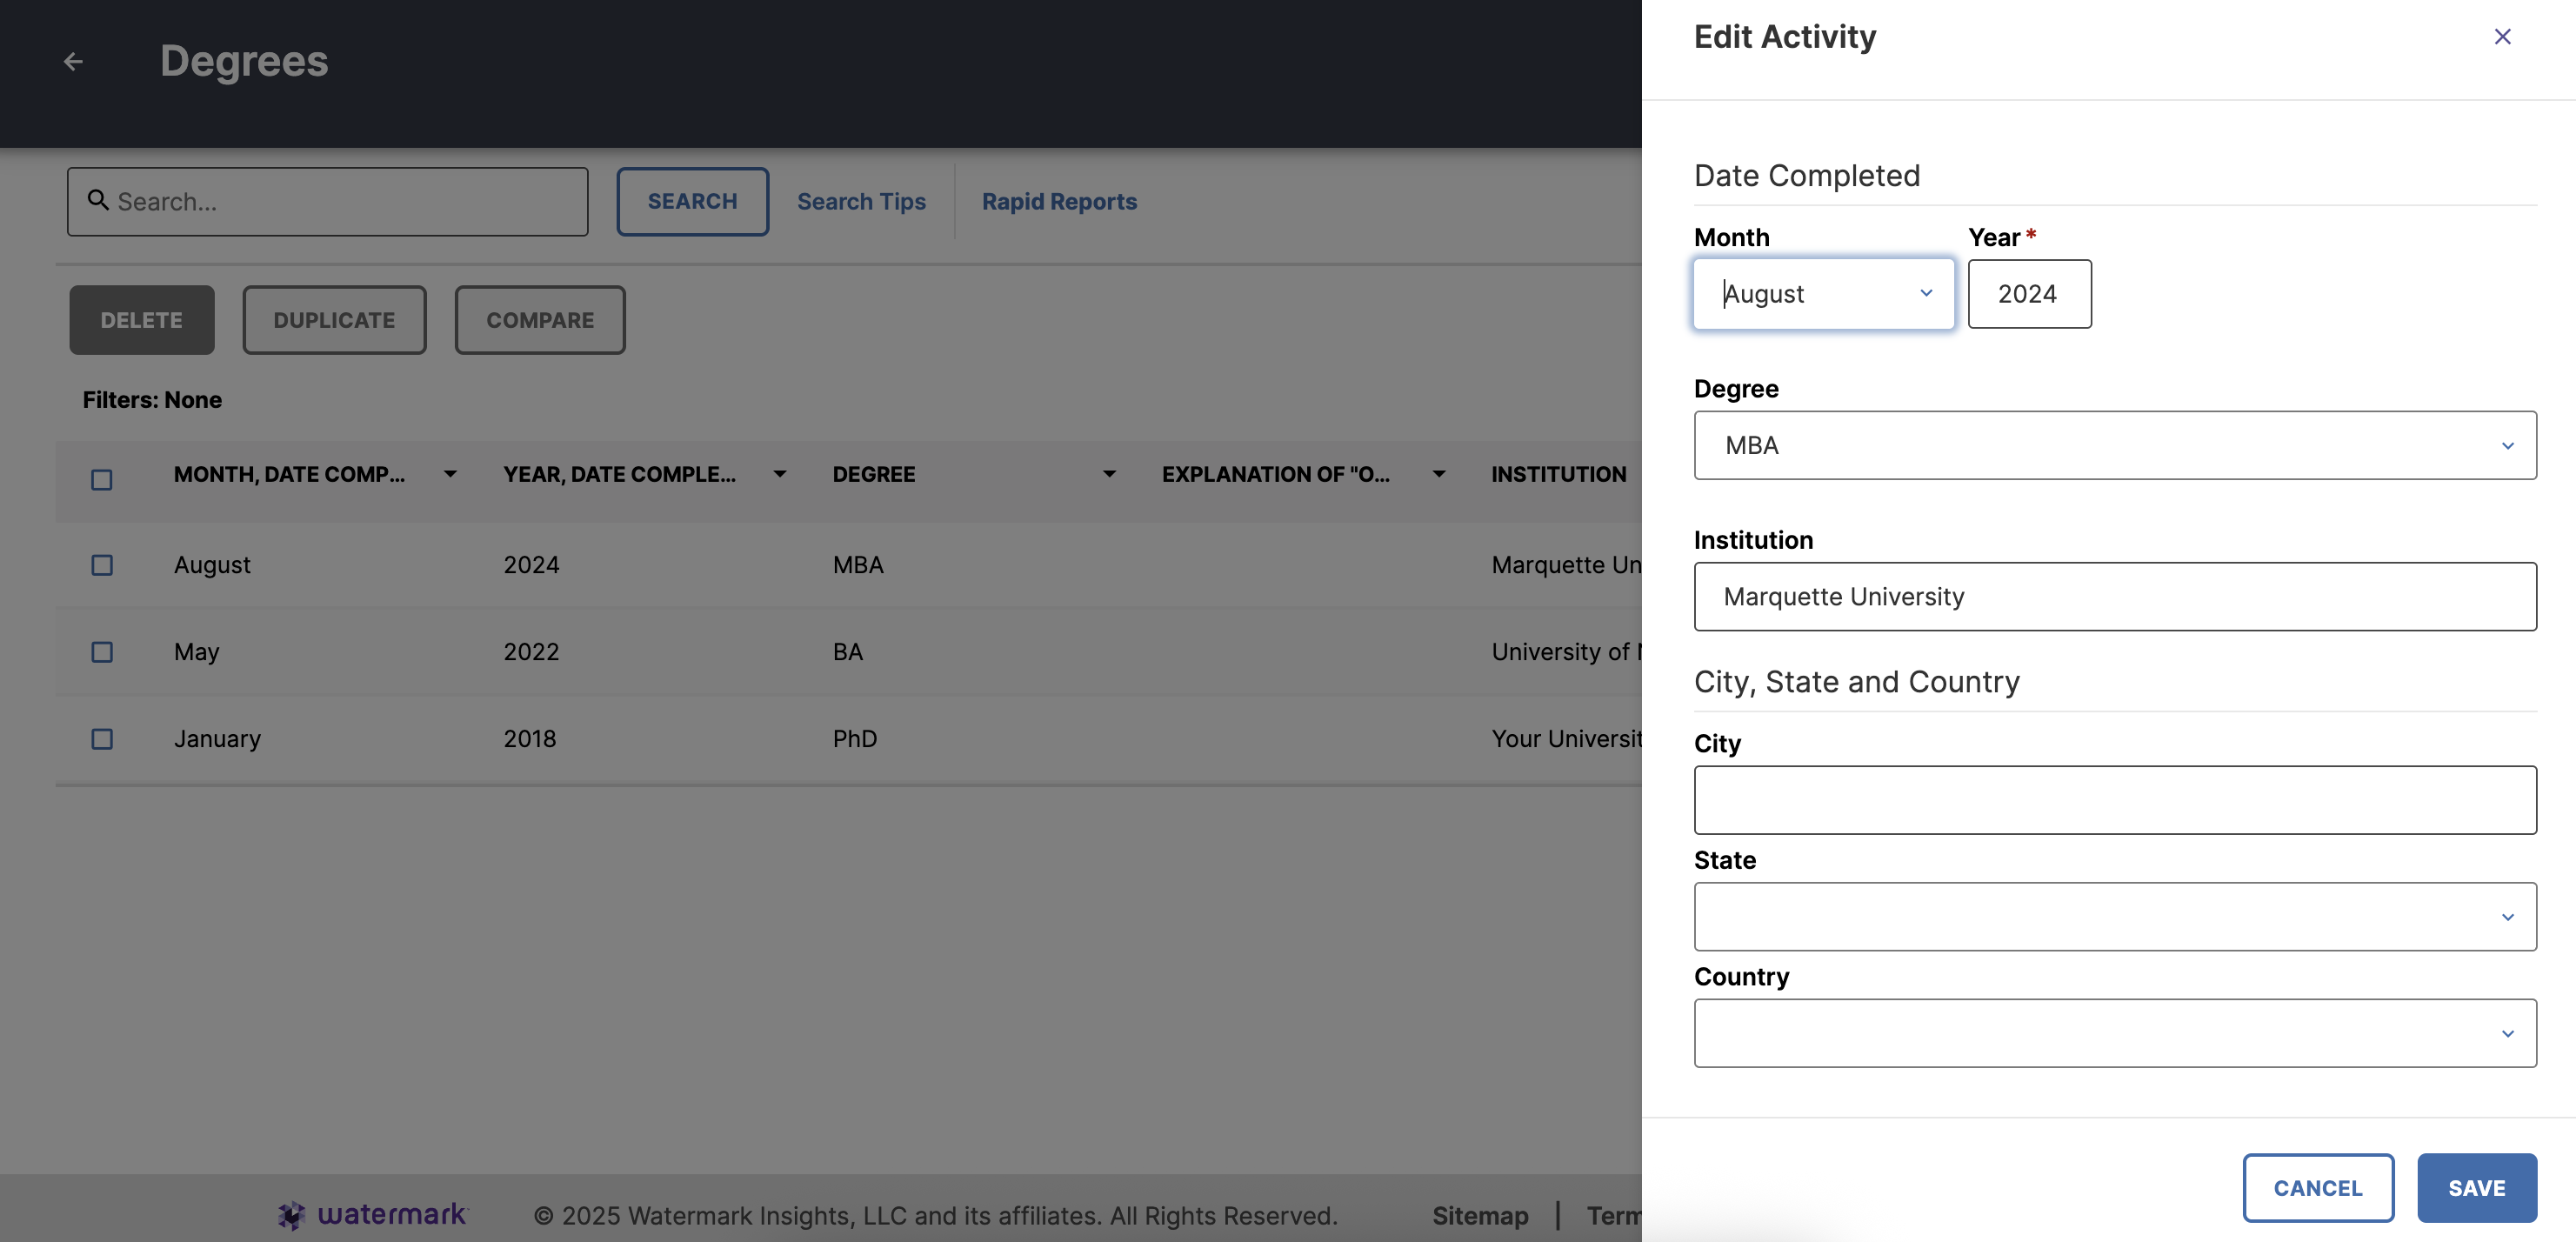Screen dimensions: 2576x1242
Task: Open the Month dropdown showing August
Action: [1824, 294]
